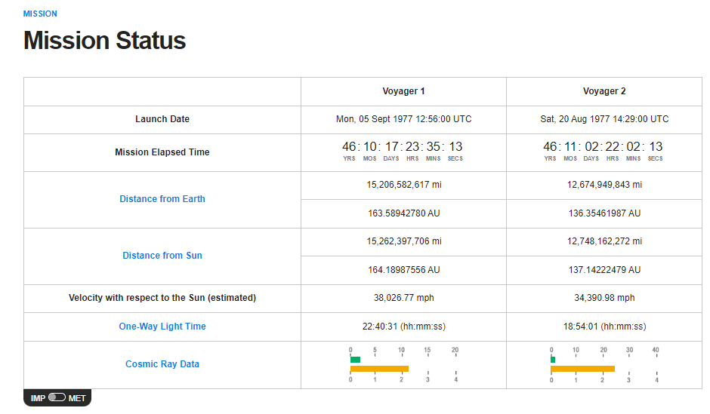Image resolution: width=710 pixels, height=414 pixels.
Task: Select the Voyager 2 column header
Action: tap(604, 91)
